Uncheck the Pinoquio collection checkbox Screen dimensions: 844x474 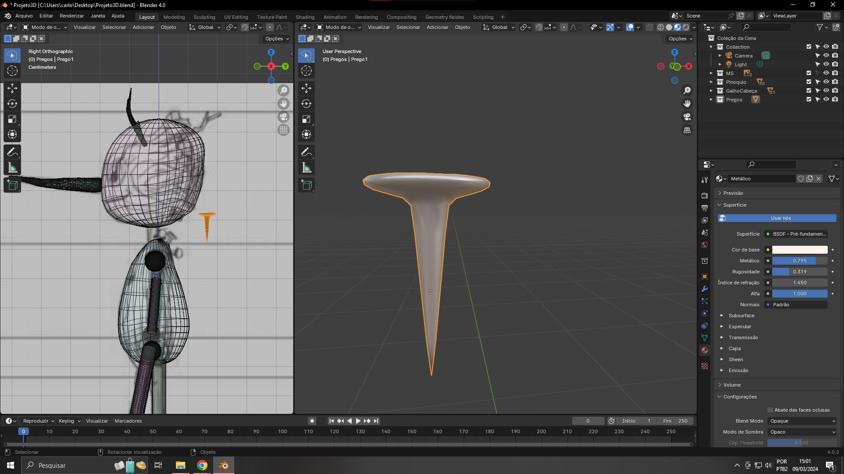point(808,82)
